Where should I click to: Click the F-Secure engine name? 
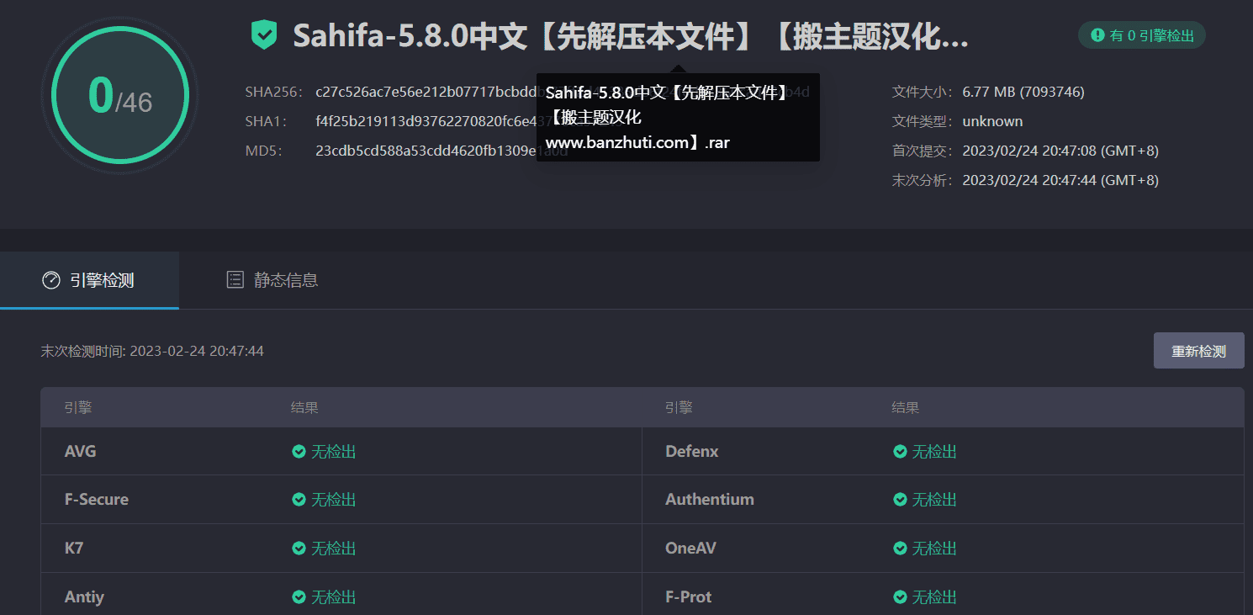click(97, 500)
